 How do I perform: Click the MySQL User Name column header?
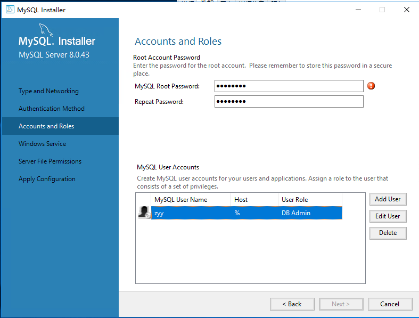[191, 200]
